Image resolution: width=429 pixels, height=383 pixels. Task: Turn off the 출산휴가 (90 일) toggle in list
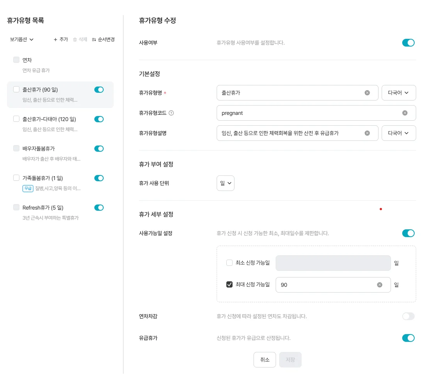pos(99,90)
